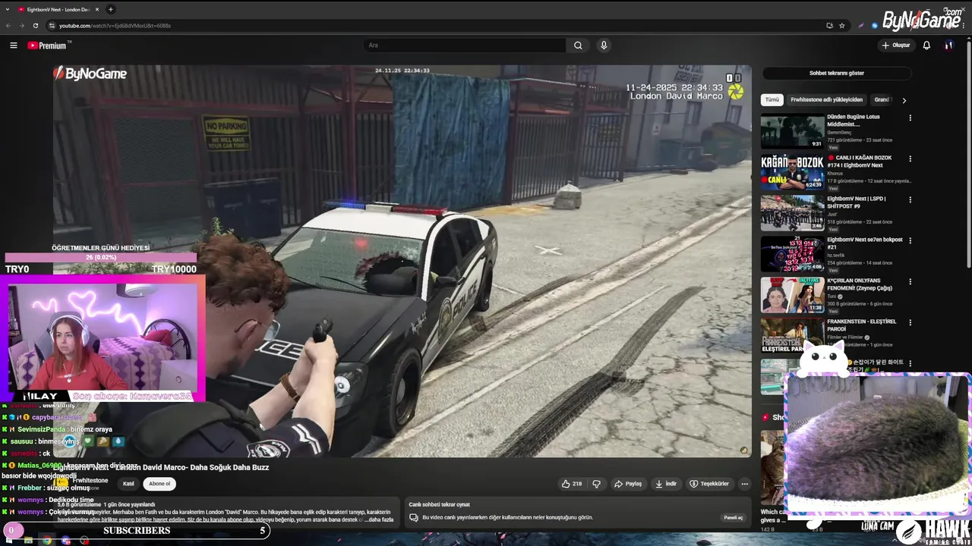Click the Chrome icon in the taskbar
Viewport: 972px width, 546px height.
(x=47, y=541)
